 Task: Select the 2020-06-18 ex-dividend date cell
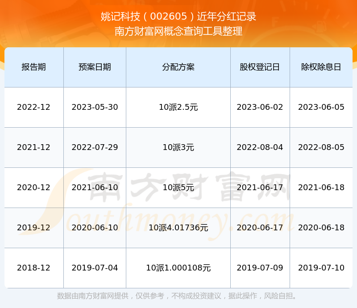pyautogui.click(x=321, y=228)
